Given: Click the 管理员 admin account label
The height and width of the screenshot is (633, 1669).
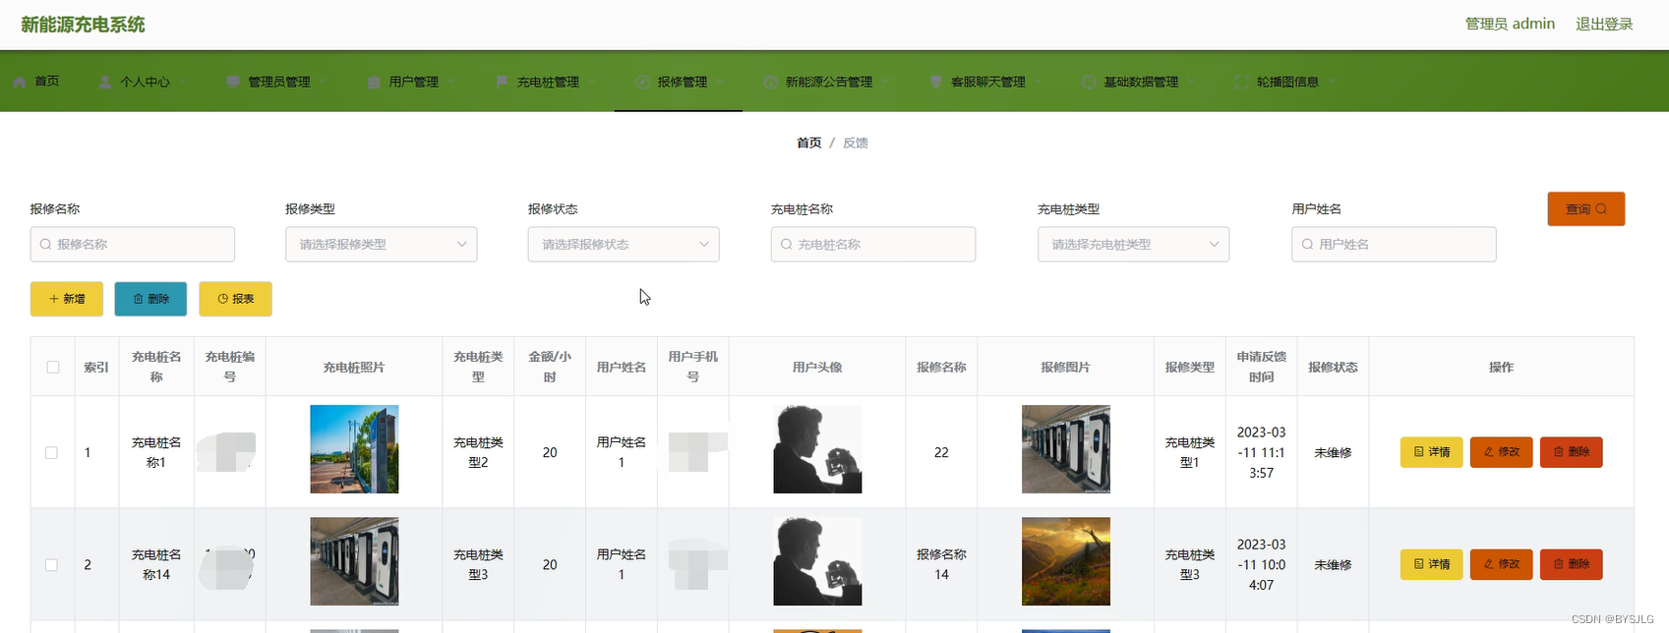Looking at the screenshot, I should point(1510,24).
